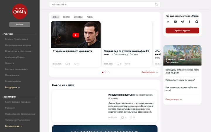Expand Все рубрики link
Viewport: 211px width, 132px height.
(x=12, y=87)
